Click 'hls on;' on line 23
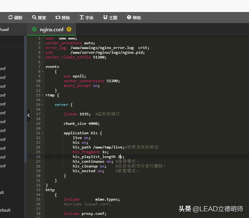This screenshot has height=218, width=249. click(81, 142)
